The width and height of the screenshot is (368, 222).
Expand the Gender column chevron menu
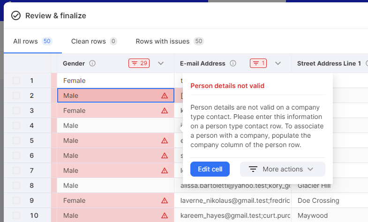tap(161, 63)
